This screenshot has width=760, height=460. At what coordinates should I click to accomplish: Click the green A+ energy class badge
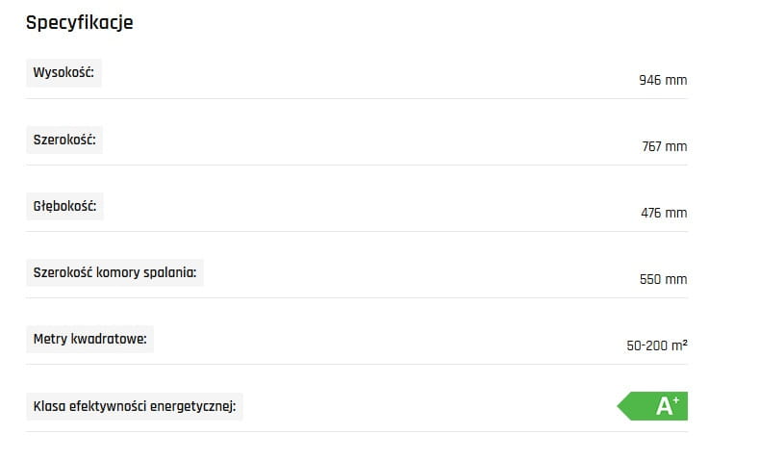[x=656, y=406]
